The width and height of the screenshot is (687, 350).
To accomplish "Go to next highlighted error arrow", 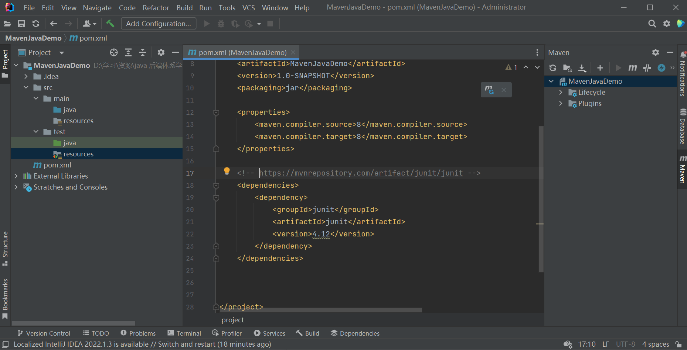I will tap(537, 67).
